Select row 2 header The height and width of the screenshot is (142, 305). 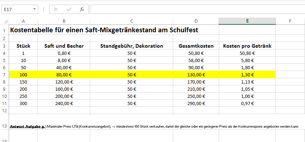(4, 38)
